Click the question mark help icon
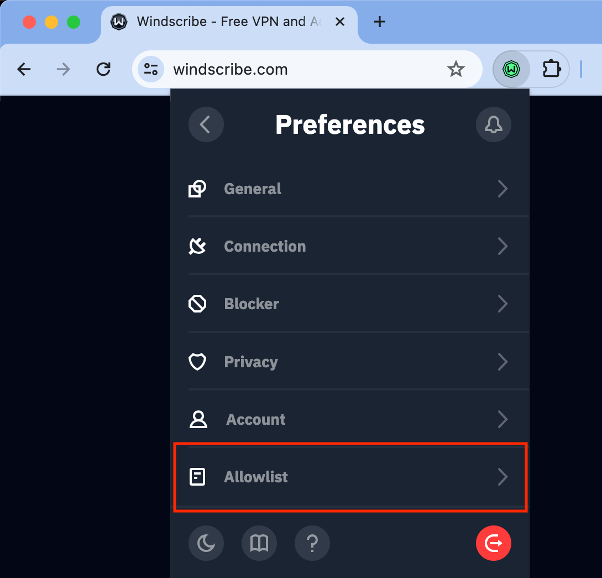602x578 pixels. (x=312, y=543)
